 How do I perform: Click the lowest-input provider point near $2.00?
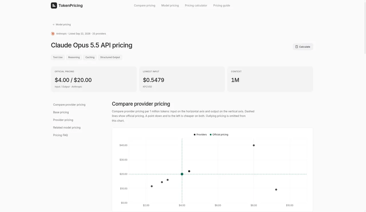coord(152,186)
